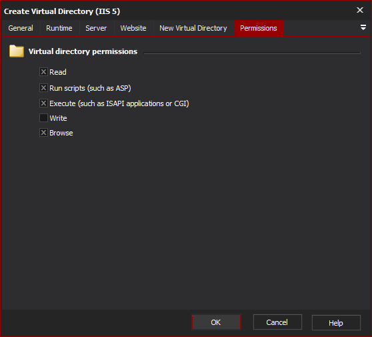
Task: Open the Runtime tab
Action: [x=59, y=28]
